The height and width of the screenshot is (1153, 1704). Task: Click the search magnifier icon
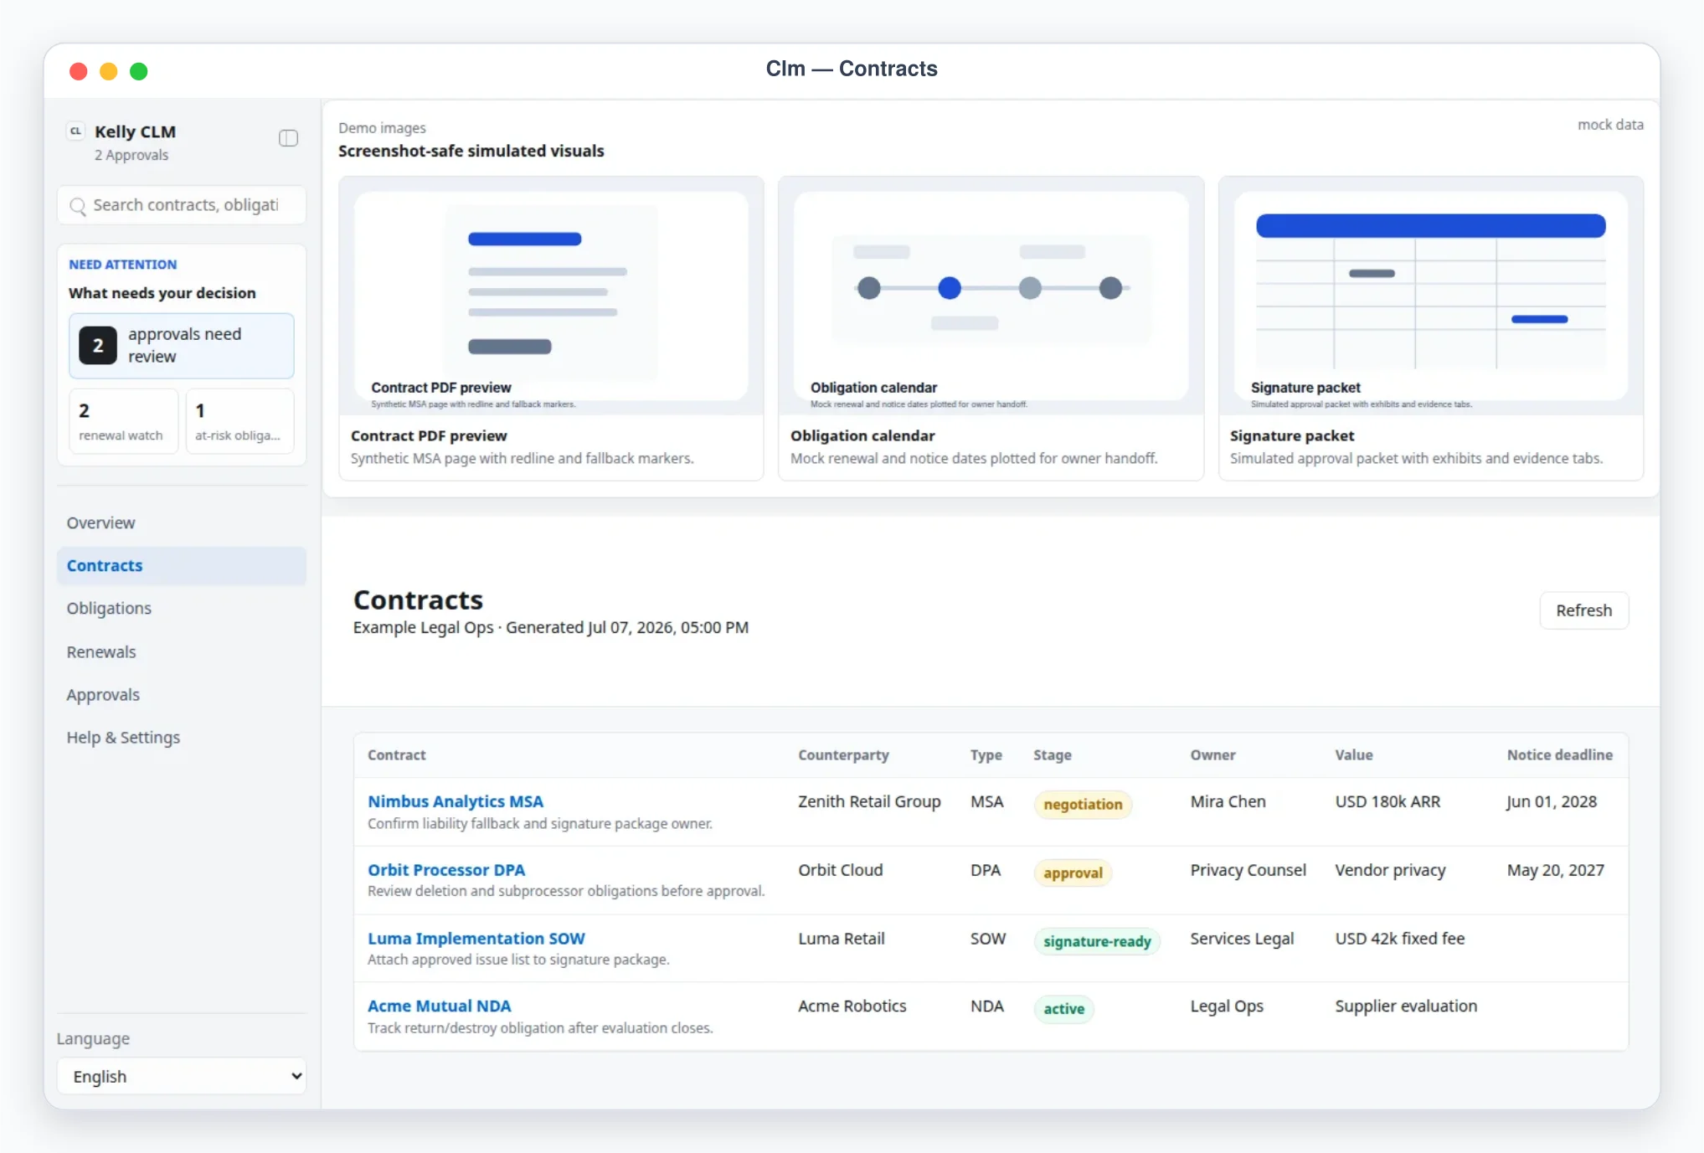click(78, 206)
